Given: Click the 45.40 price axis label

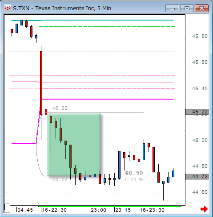Looking at the screenshot, I should pyautogui.click(x=200, y=88).
